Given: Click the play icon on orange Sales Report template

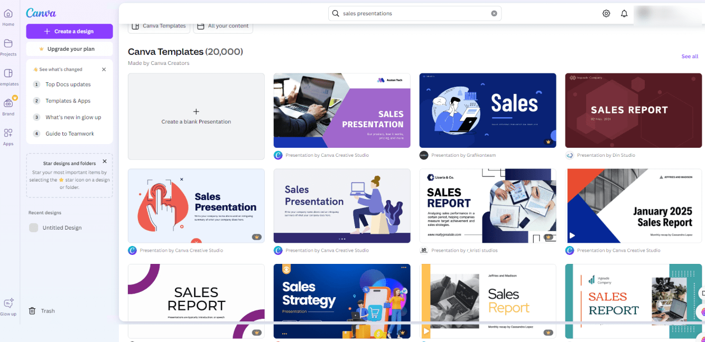Looking at the screenshot, I should coord(426,332).
